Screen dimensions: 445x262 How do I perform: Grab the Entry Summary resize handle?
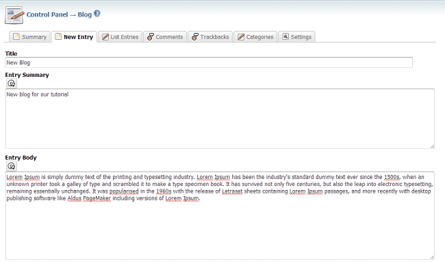pyautogui.click(x=432, y=146)
